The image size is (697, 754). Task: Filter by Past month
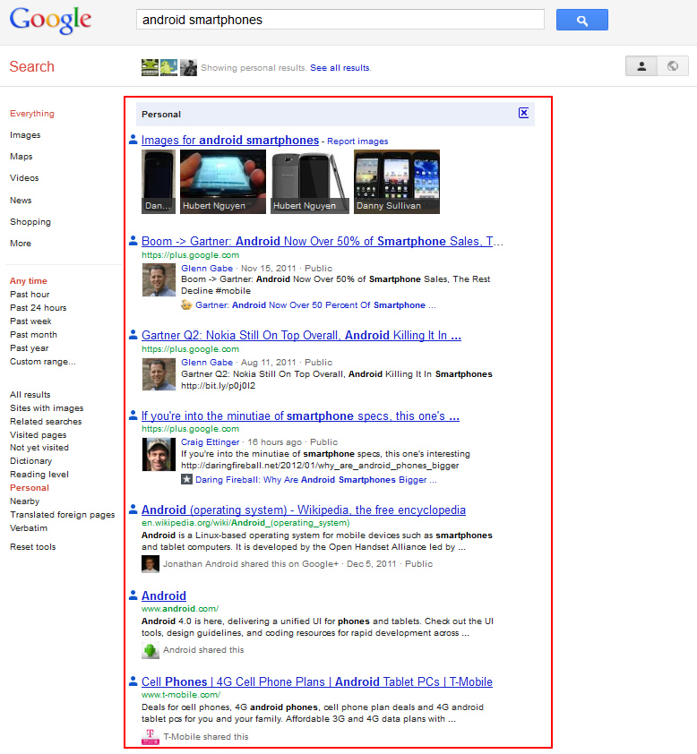[33, 335]
